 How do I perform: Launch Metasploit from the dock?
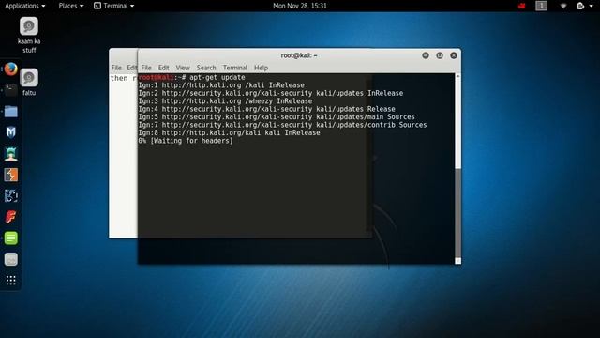pos(10,132)
